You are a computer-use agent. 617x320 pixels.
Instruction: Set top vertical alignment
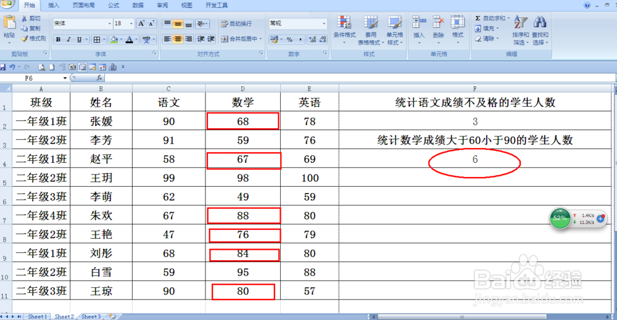click(167, 23)
